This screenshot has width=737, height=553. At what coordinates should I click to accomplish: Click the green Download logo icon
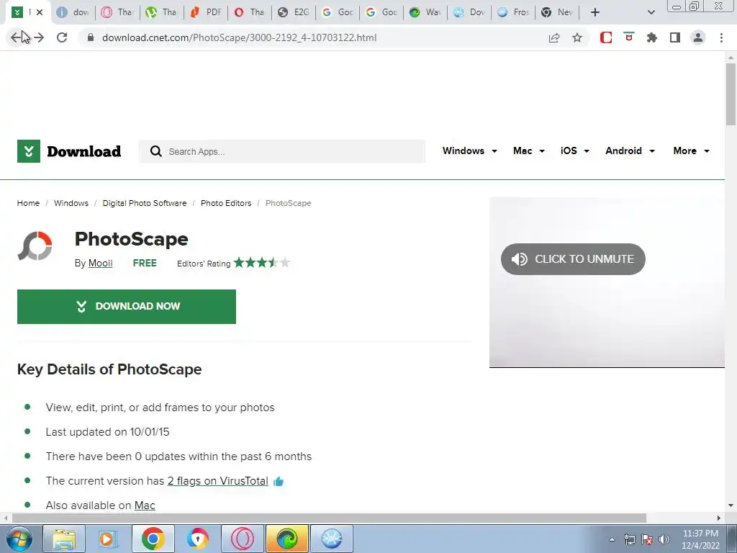[x=29, y=151]
